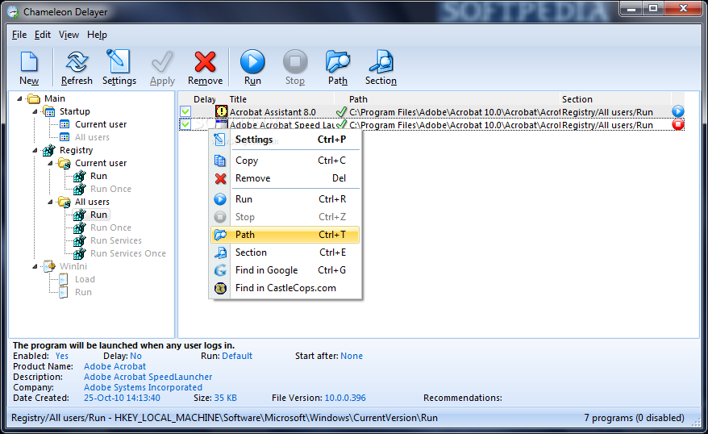Viewport: 708px width, 434px height.
Task: Select Load under WinIni
Action: (x=85, y=280)
